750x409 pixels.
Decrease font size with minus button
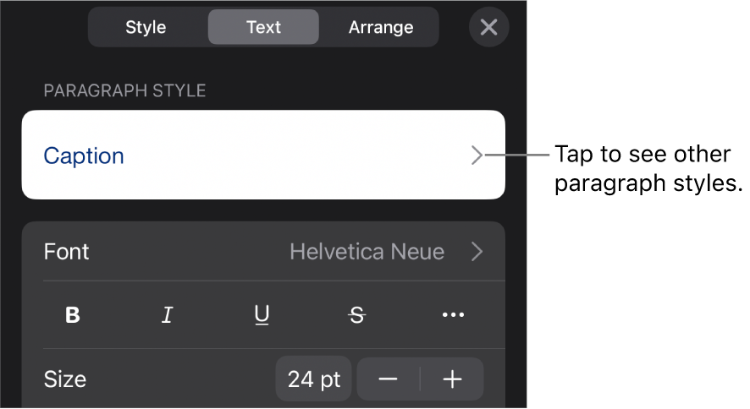click(389, 379)
